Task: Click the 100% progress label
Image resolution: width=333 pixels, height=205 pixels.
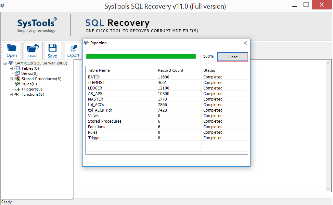Action: 208,56
